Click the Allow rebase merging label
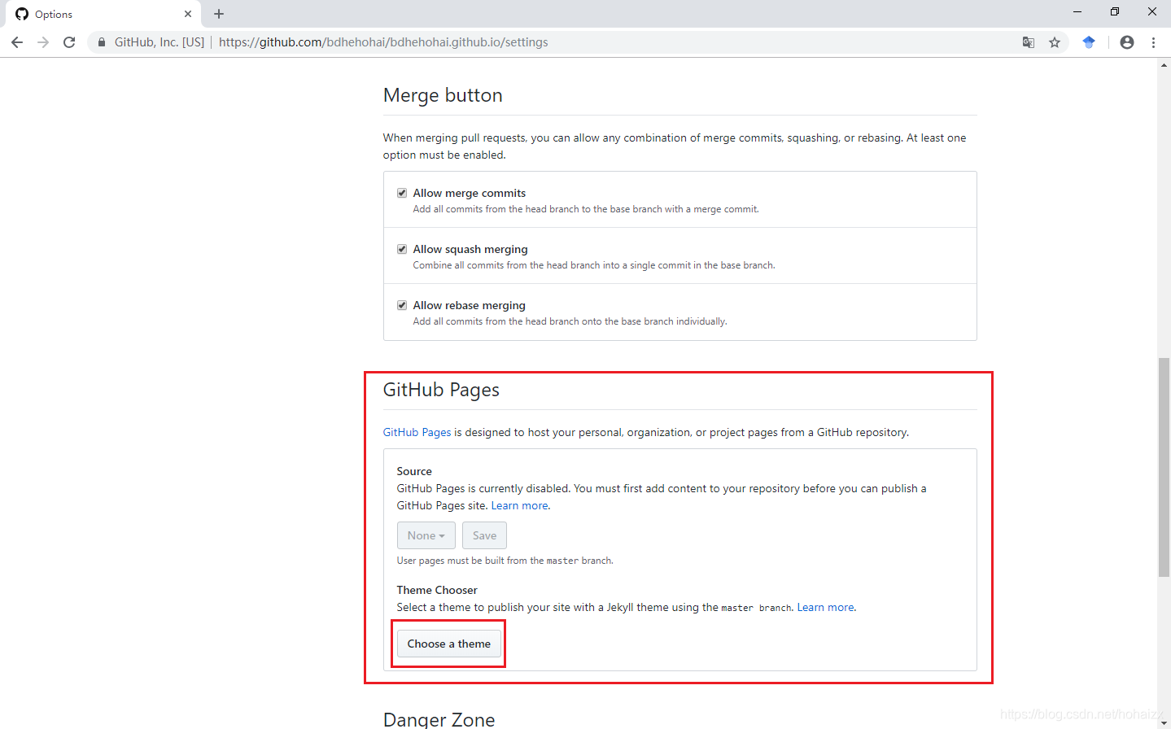Viewport: 1171px width, 729px height. tap(470, 305)
